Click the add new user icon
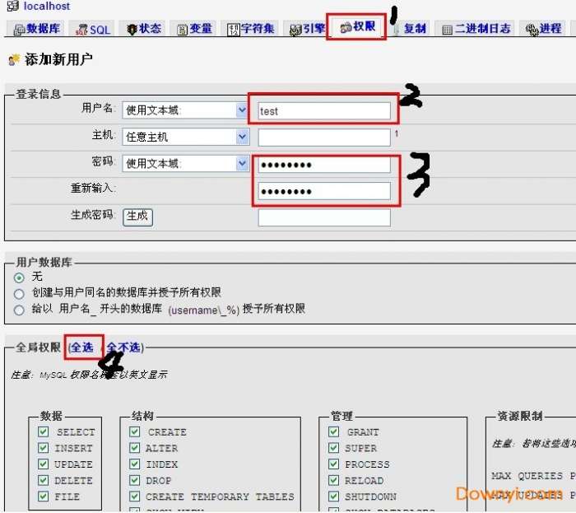The height and width of the screenshot is (513, 576). pos(14,59)
